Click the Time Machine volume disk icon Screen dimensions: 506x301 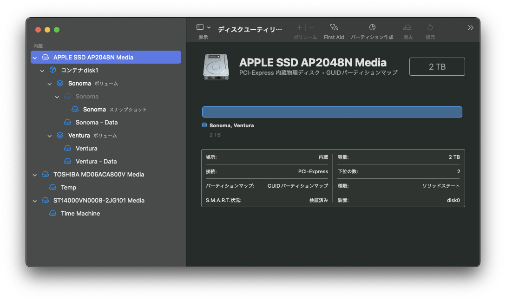[53, 213]
